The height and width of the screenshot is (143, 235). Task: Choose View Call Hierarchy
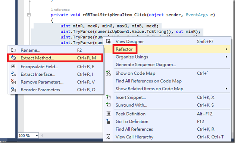[167, 137]
